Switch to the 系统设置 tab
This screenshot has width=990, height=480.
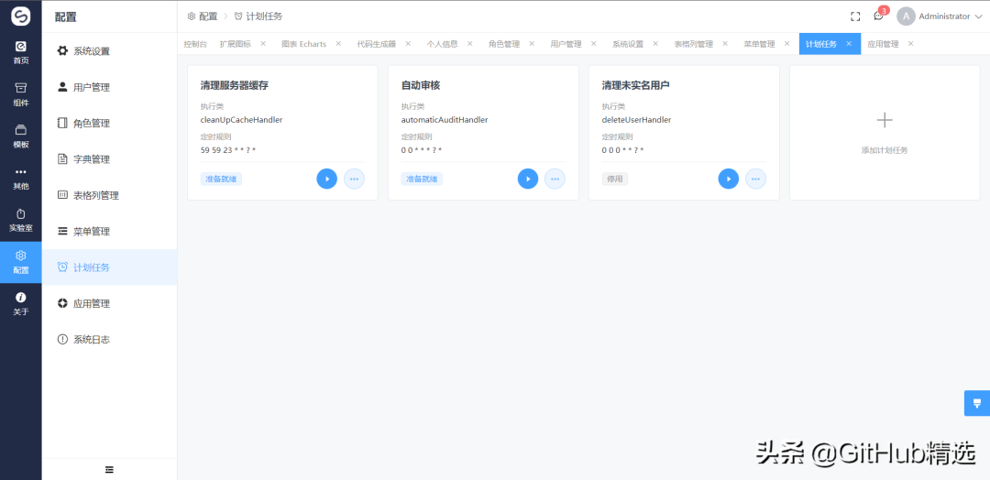point(628,44)
